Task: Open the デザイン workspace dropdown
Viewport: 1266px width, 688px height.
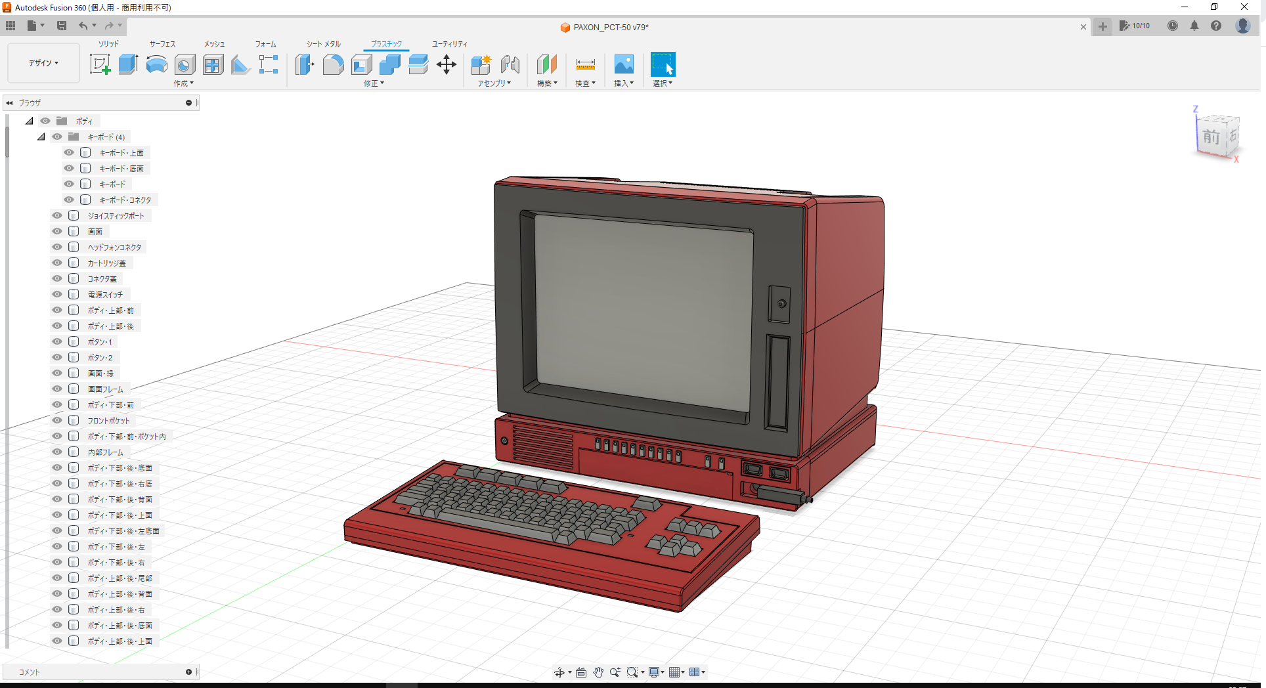Action: (43, 63)
